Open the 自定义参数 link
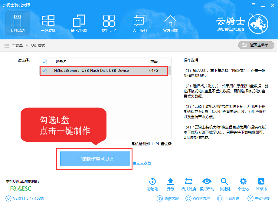 tap(142, 163)
